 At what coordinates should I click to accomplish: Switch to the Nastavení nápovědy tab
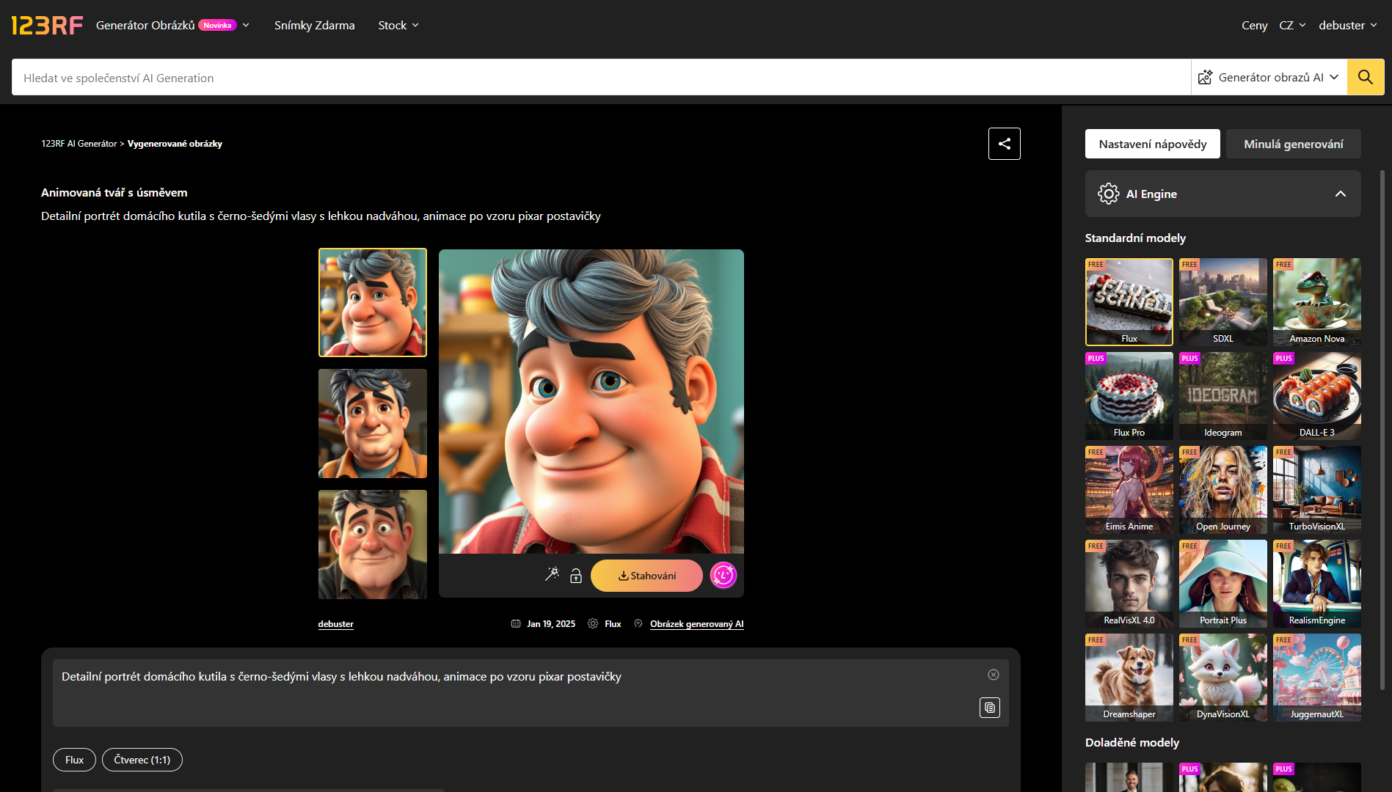[1153, 144]
